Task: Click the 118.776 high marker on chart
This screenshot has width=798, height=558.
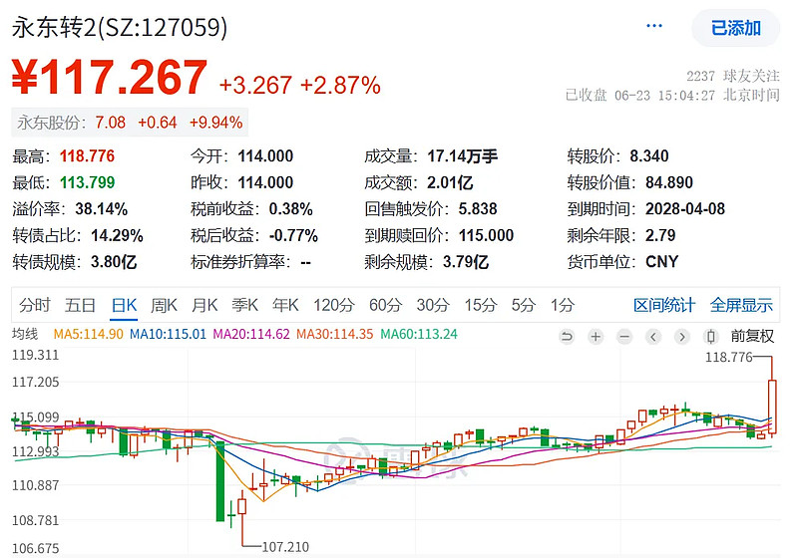Action: coord(728,358)
